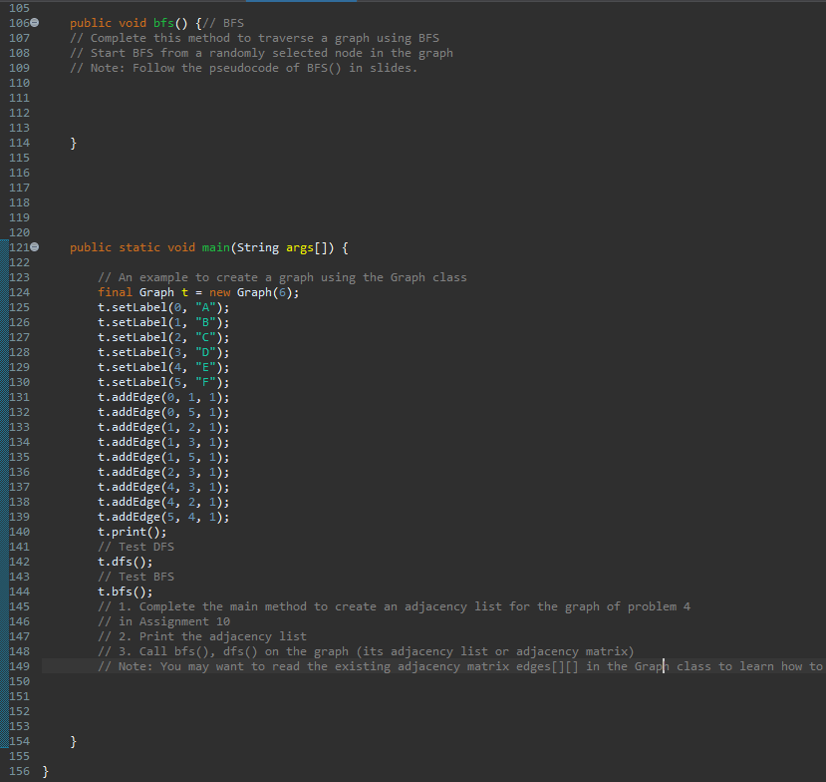
Task: Click the t.print() call
Action: point(130,531)
